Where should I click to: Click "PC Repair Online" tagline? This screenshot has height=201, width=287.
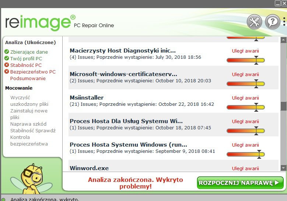pos(94,25)
